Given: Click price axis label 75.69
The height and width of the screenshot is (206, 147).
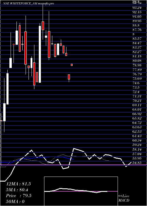Looking at the screenshot, I should pyautogui.click(x=137, y=79).
